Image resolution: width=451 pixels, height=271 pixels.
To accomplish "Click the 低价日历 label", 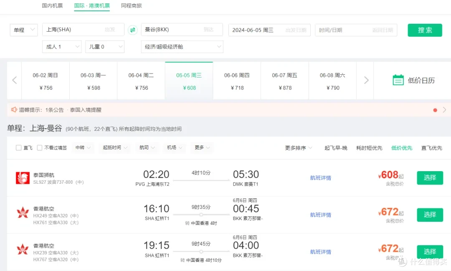I will click(x=421, y=80).
